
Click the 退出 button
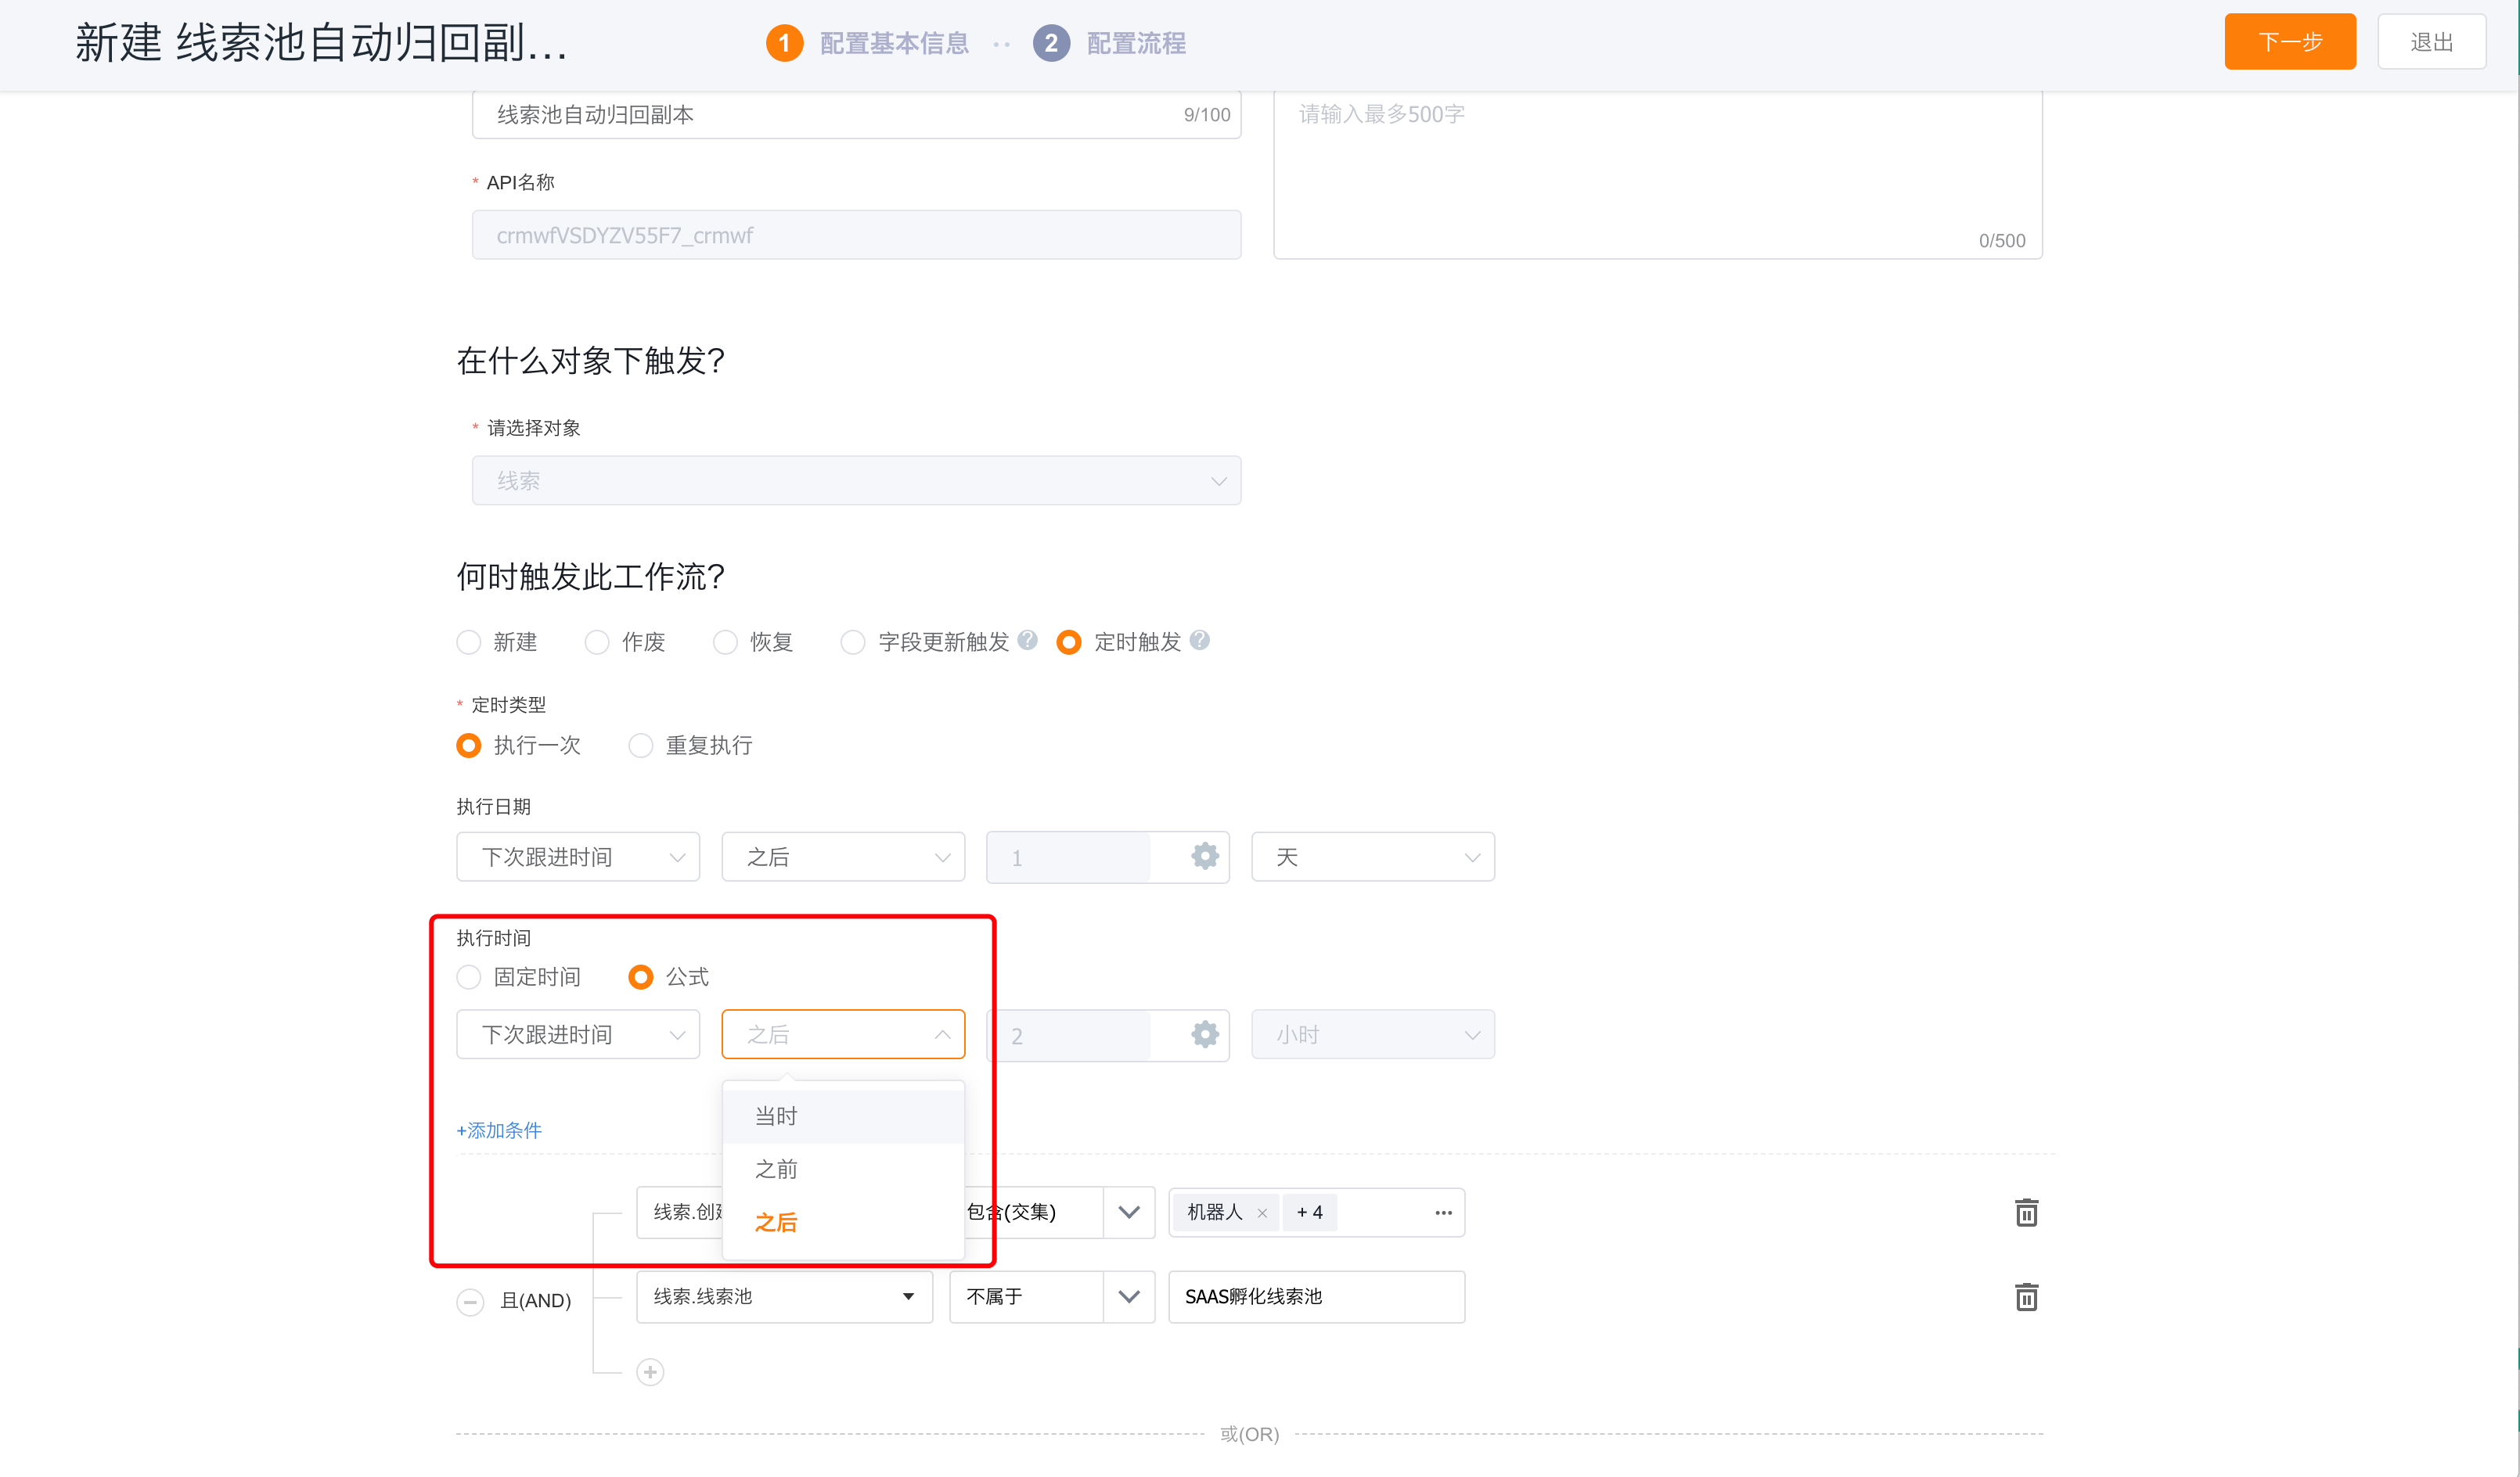click(x=2432, y=42)
